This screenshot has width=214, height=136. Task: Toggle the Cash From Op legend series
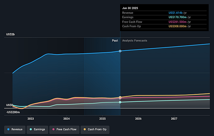[x=95, y=129]
